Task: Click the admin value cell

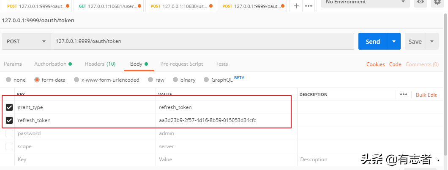Action: [x=226, y=133]
